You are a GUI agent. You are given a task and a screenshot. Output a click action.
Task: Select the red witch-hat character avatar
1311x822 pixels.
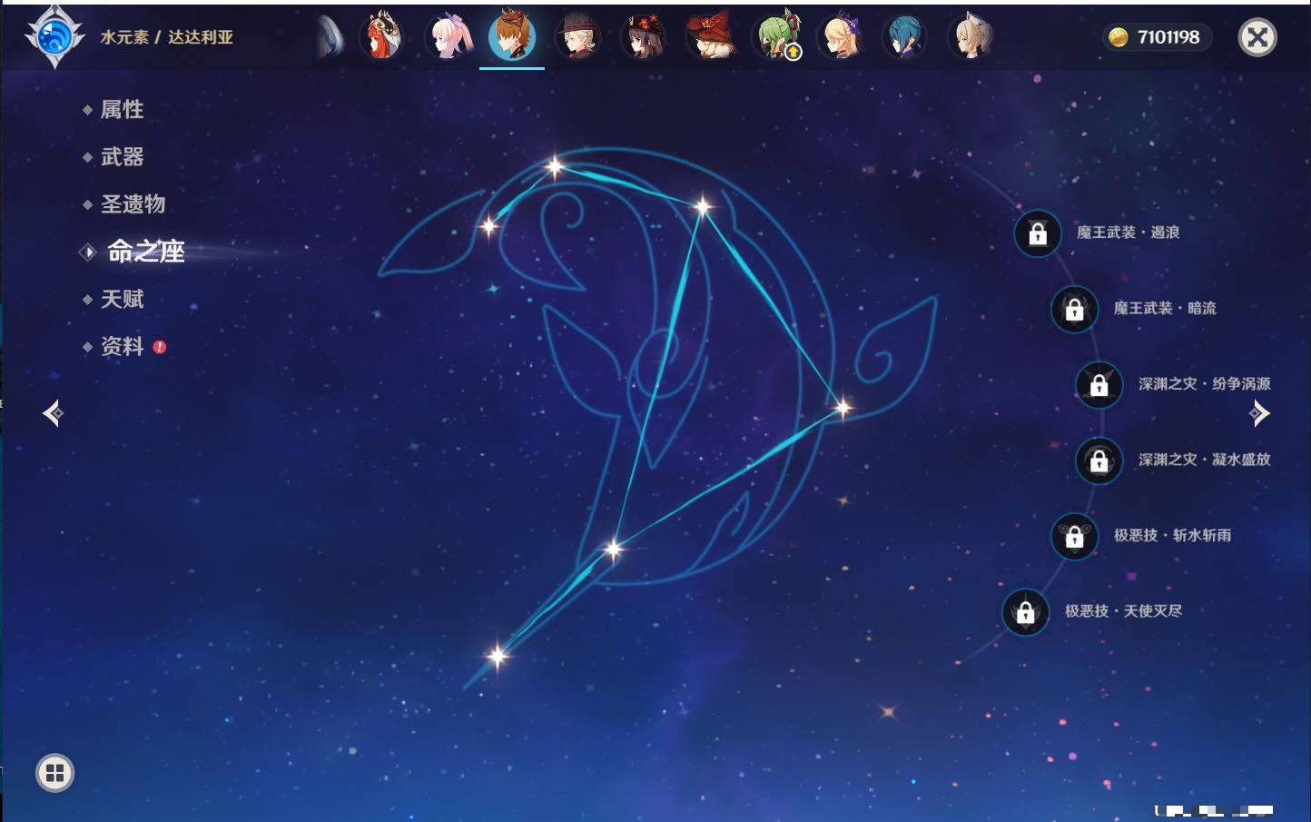coord(710,37)
